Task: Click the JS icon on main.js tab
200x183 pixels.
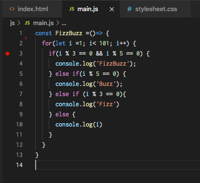Action: pyautogui.click(x=72, y=9)
